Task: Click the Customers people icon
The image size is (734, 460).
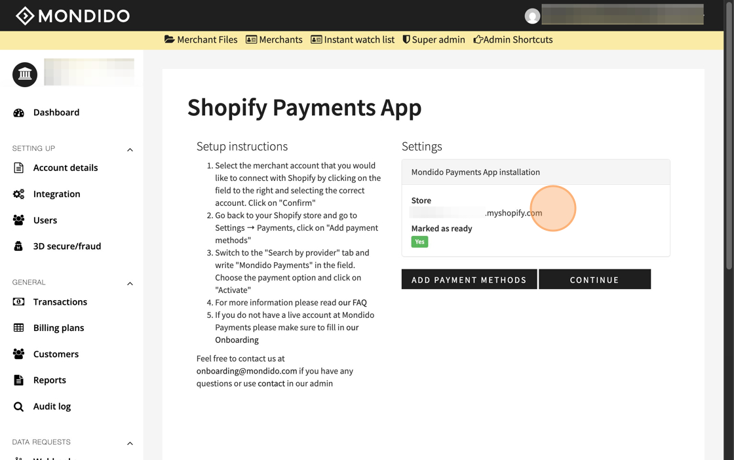Action: click(19, 354)
